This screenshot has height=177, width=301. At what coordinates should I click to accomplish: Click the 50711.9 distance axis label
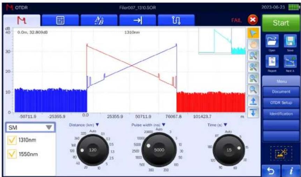pyautogui.click(x=143, y=116)
